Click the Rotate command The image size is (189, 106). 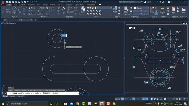click(x=41, y=8)
